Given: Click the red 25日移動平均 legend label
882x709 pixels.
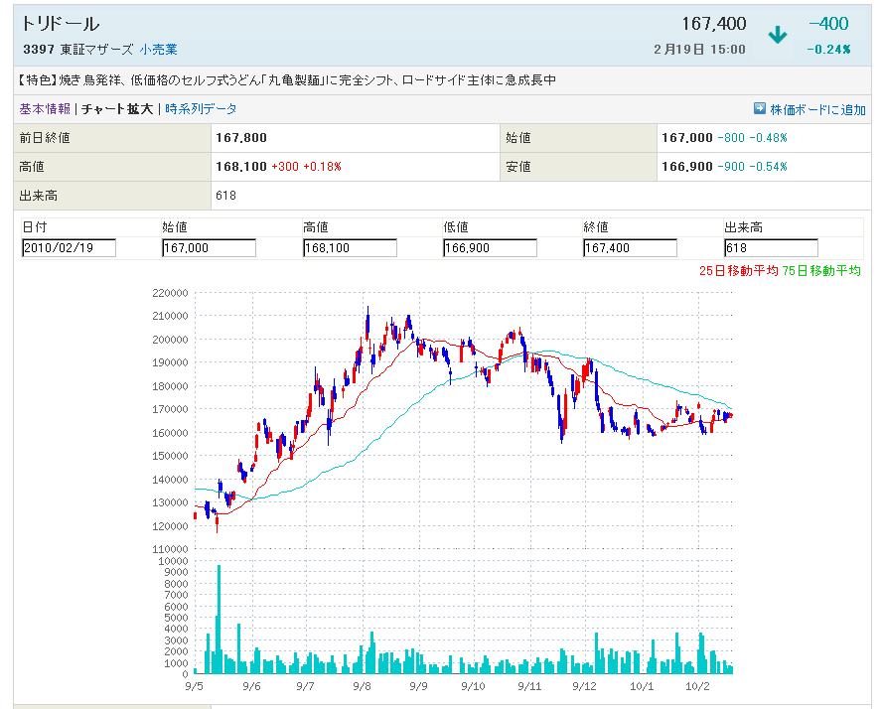Looking at the screenshot, I should pos(738,269).
